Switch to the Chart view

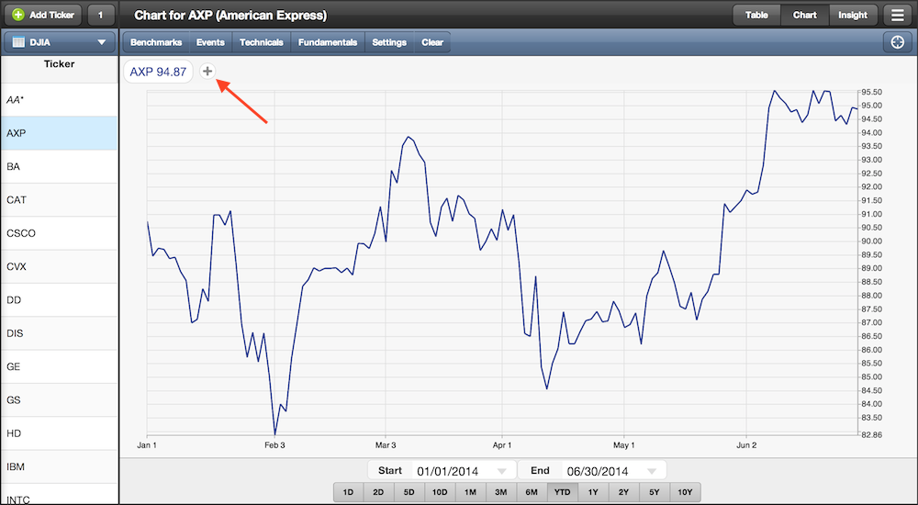click(x=804, y=16)
